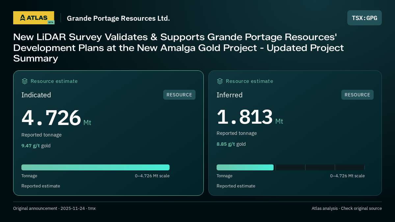This screenshot has height=222, width=395.
Task: Click the Original announcement 2025-11-24 footer
Action: point(54,209)
